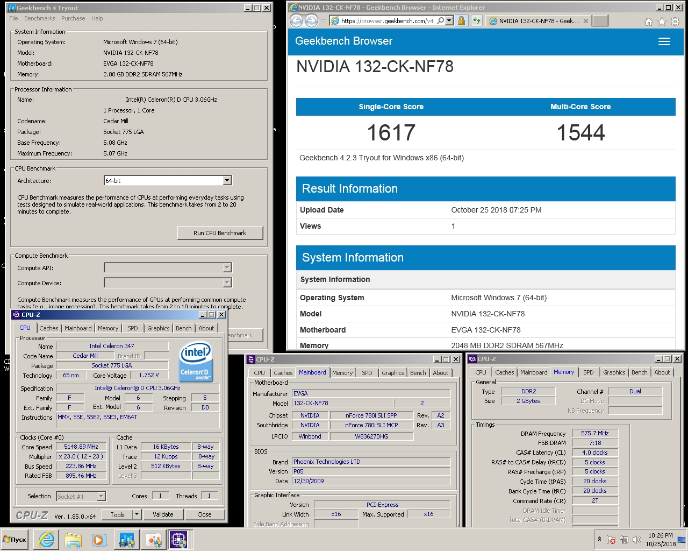Open a new blank IE tab
Image resolution: width=688 pixels, height=551 pixels.
(x=600, y=20)
